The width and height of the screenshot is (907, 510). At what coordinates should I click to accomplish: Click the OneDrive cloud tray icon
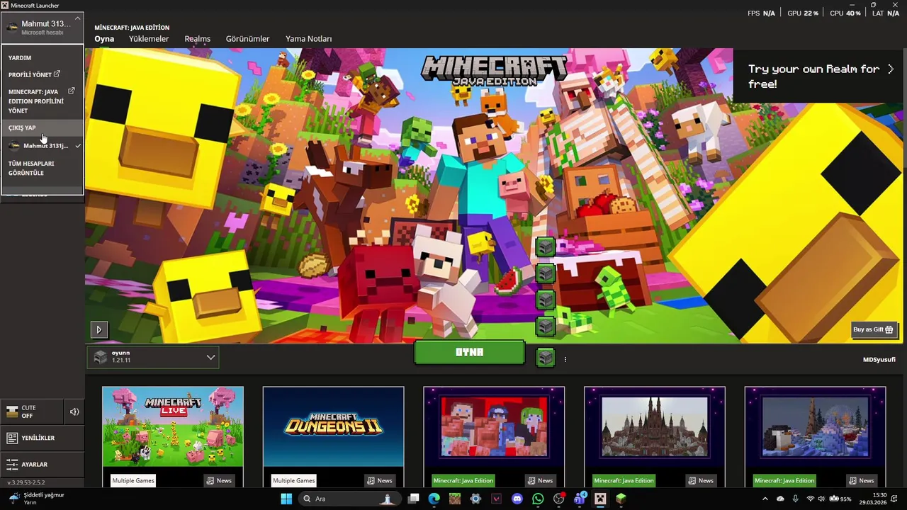click(780, 499)
